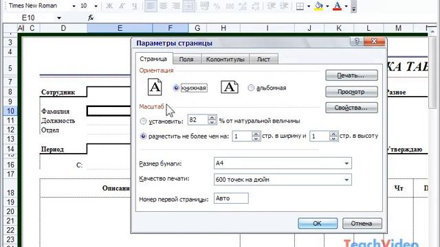Align text right in toolbar
Screen dimensions: 440x247
[x=176, y=6]
